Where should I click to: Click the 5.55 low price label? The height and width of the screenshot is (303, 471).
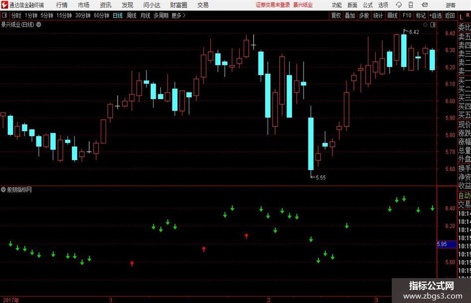pos(320,178)
